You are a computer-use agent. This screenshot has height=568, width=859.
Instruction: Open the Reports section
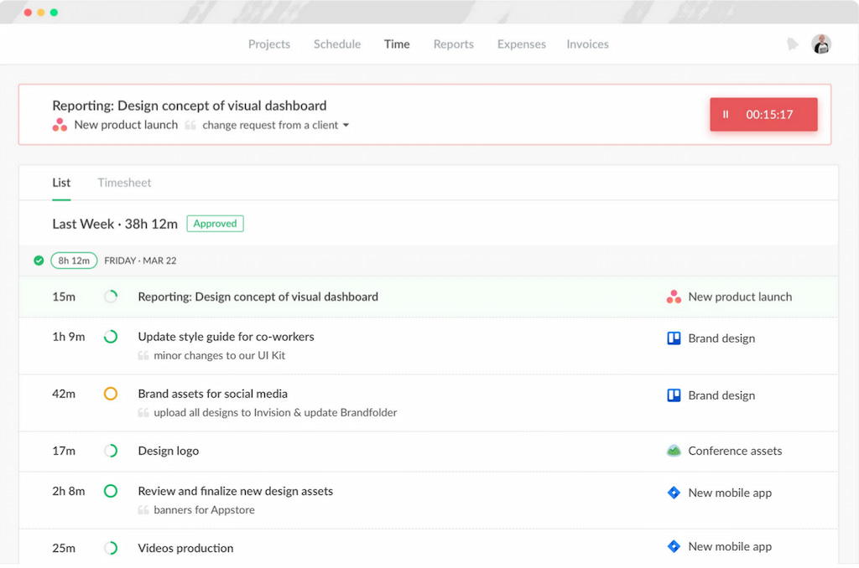pos(453,44)
